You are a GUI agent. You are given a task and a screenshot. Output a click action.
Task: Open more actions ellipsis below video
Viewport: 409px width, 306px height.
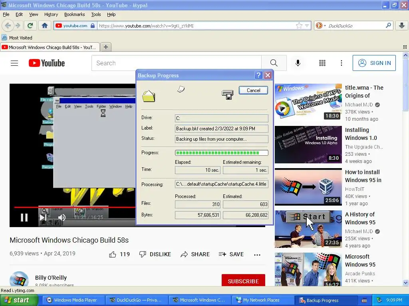coord(257,255)
